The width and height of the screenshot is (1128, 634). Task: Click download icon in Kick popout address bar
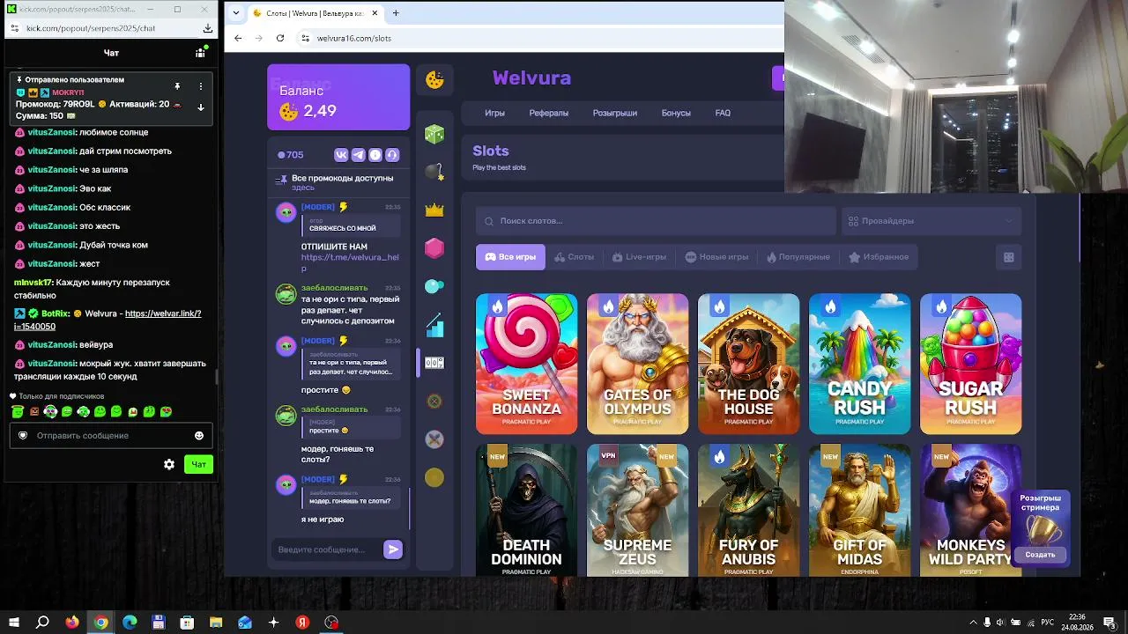(208, 28)
